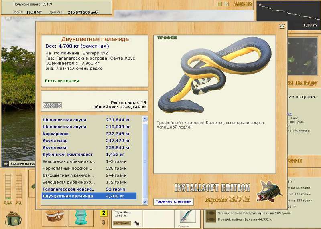The height and width of the screenshot is (229, 321).
Task: Select Акула мако 258,844 кг row
Action: coord(89,147)
